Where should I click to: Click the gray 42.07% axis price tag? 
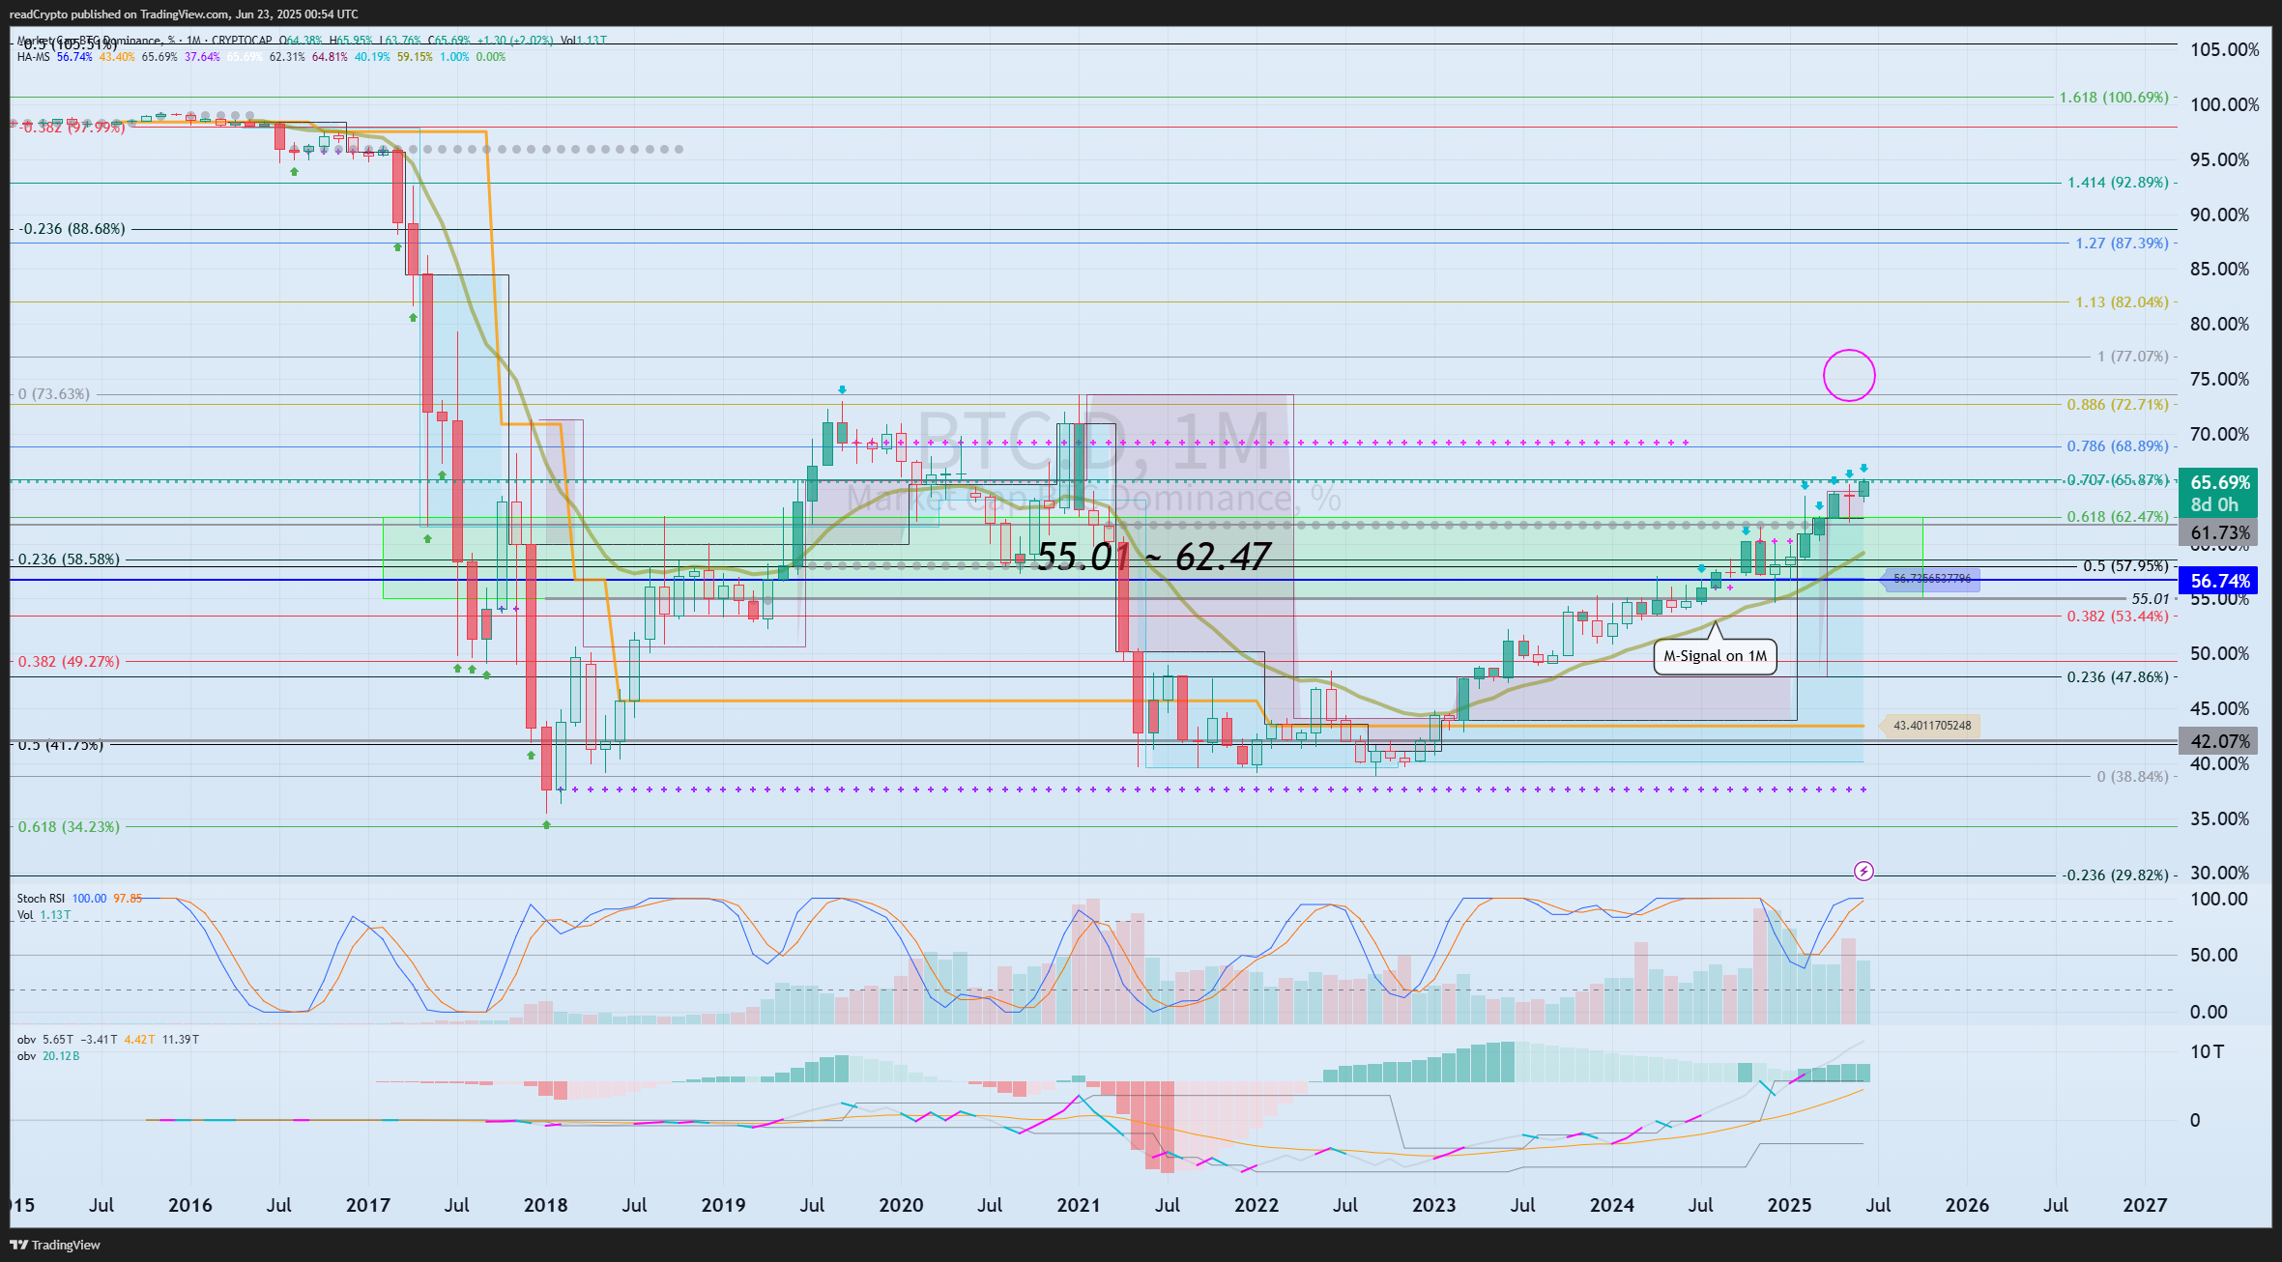2218,741
